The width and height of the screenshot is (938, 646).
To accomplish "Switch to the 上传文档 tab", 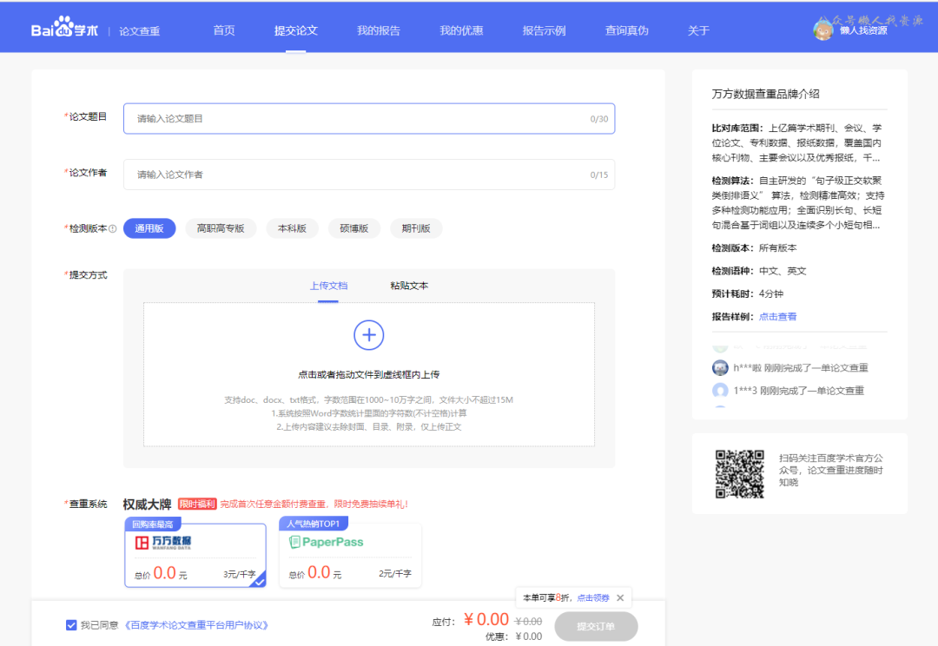I will [x=328, y=286].
